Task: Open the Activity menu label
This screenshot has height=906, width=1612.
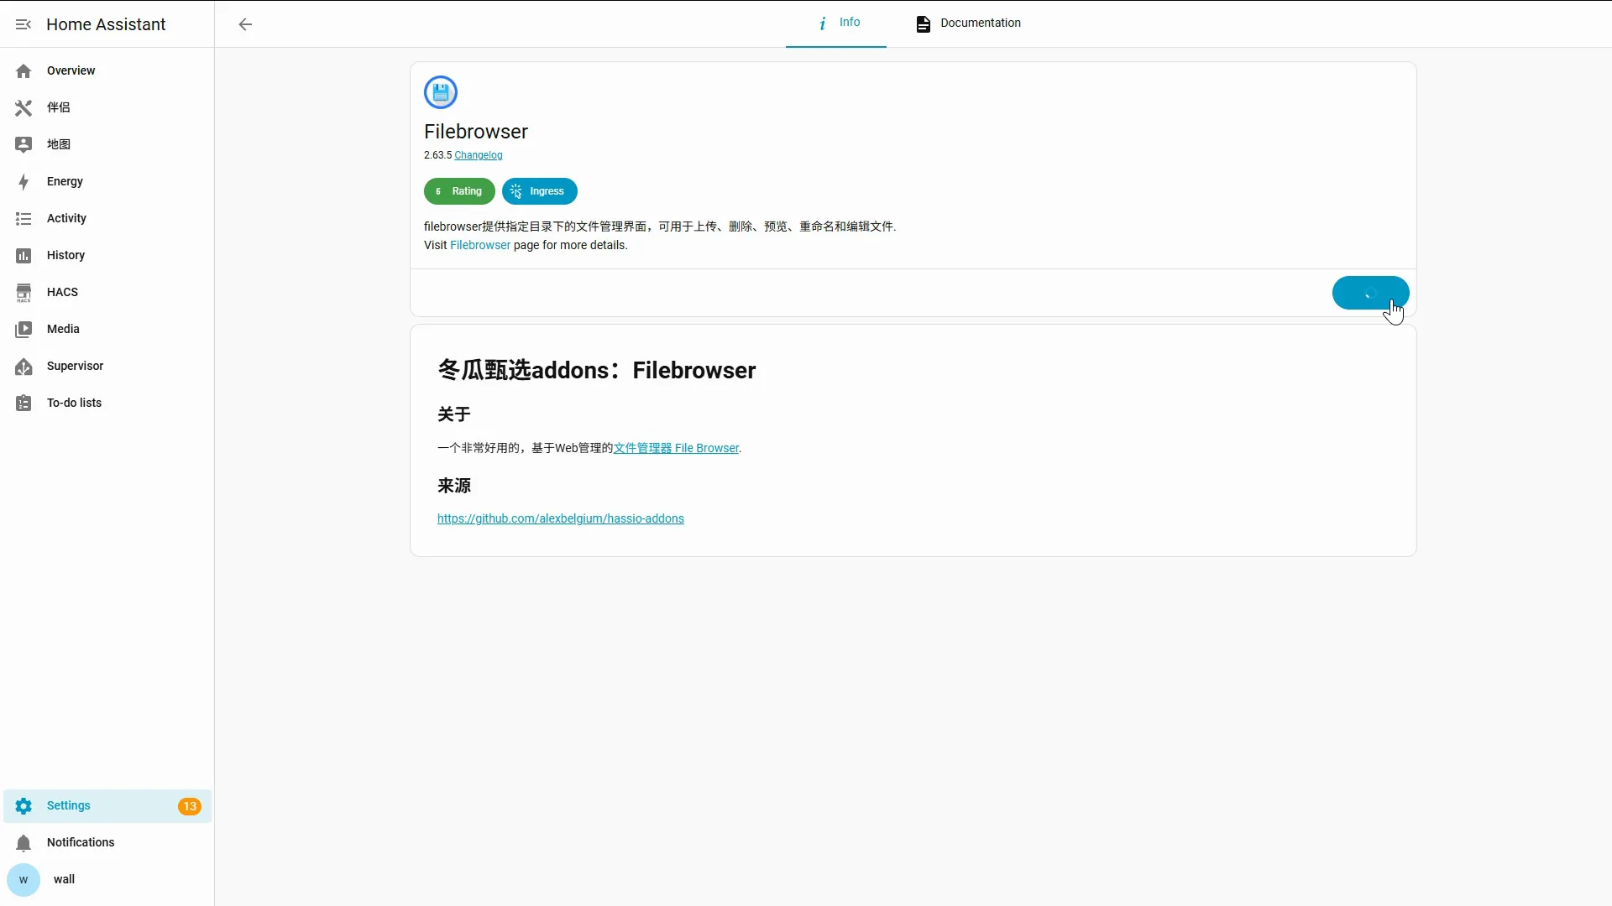Action: [x=66, y=218]
